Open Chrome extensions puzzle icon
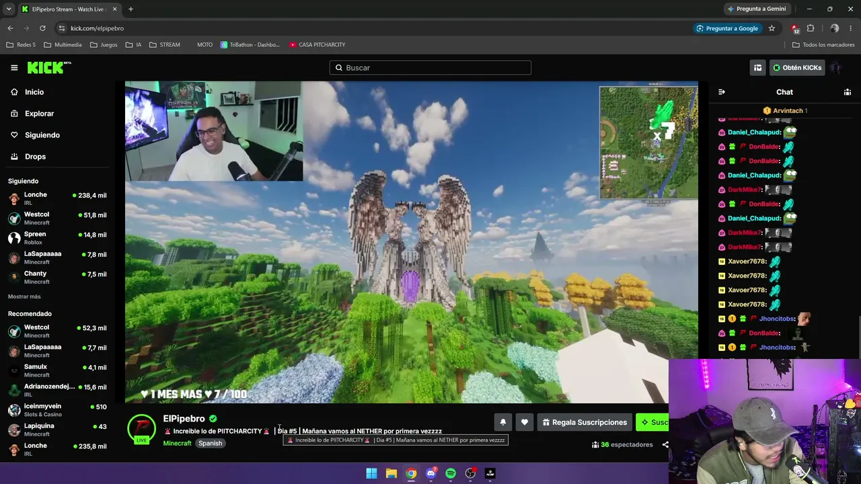861x484 pixels. click(x=811, y=28)
